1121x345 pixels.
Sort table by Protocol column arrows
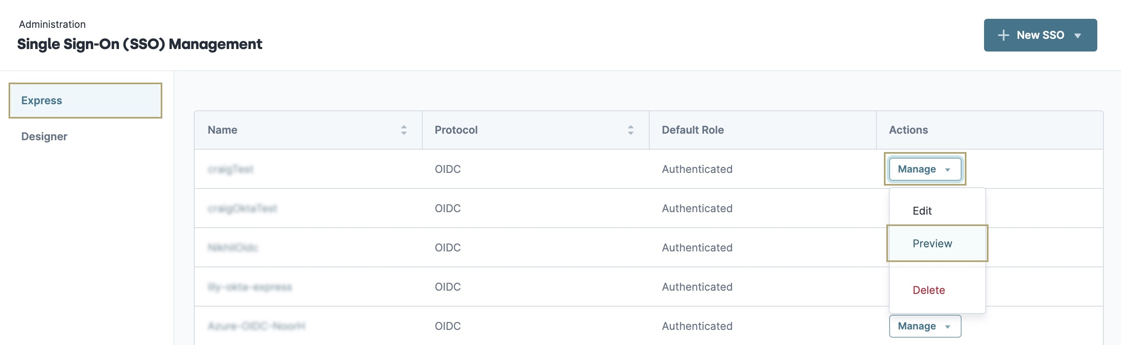630,130
